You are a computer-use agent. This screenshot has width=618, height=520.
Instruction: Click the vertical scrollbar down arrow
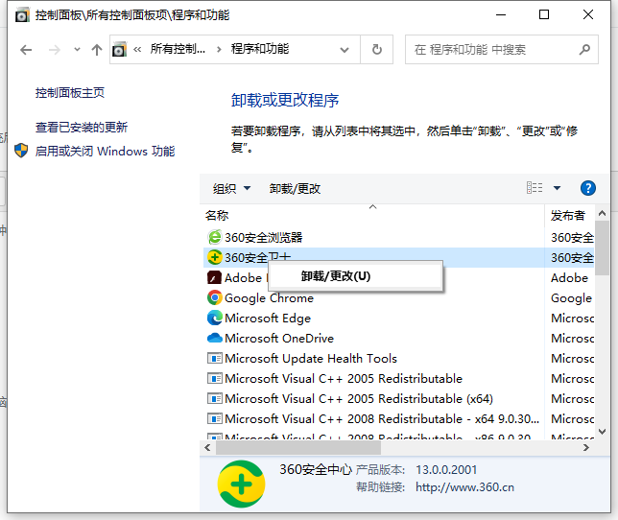click(602, 432)
